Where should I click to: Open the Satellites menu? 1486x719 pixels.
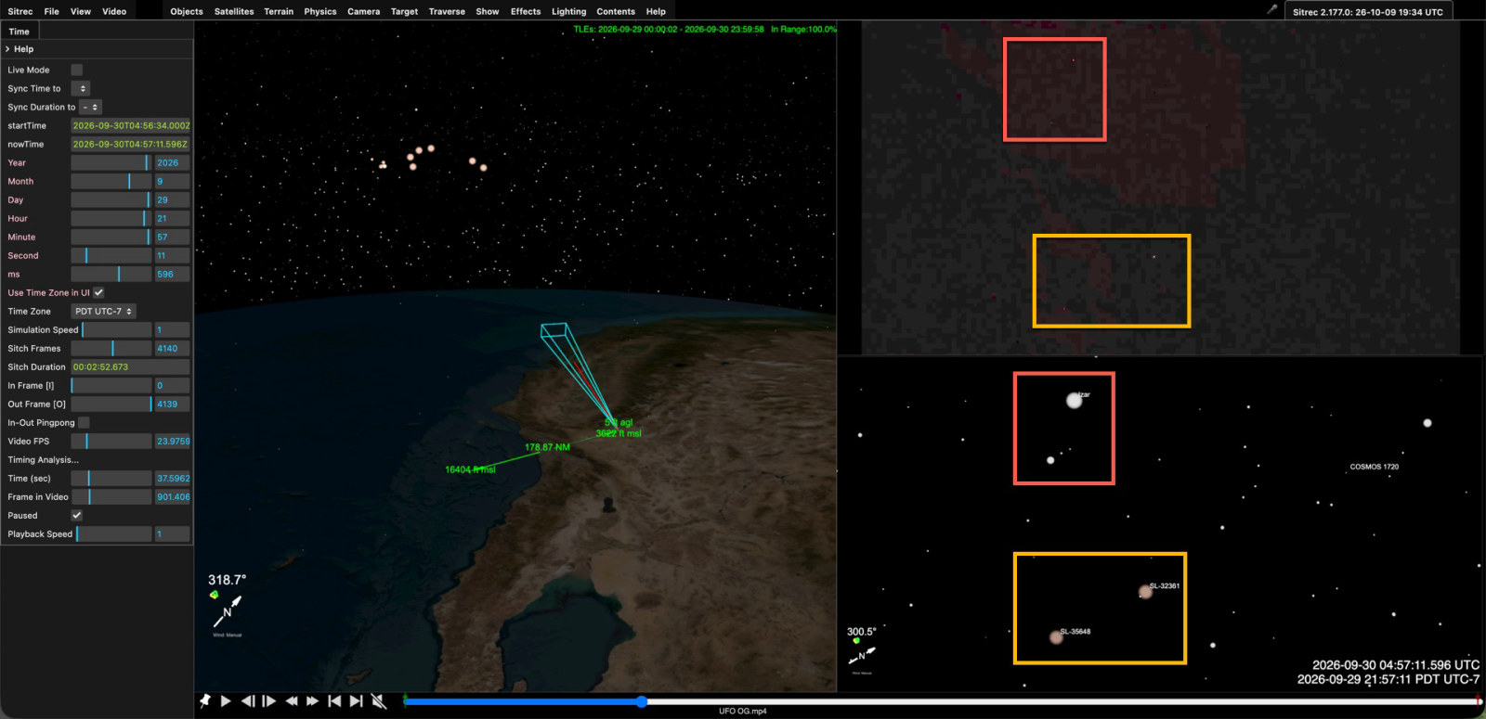coord(234,11)
